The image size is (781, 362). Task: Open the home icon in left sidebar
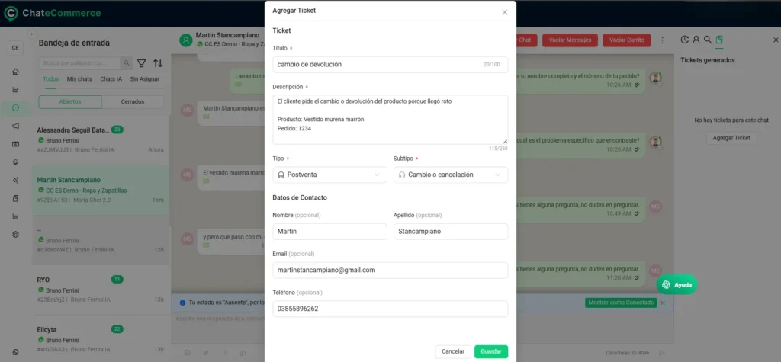click(15, 72)
